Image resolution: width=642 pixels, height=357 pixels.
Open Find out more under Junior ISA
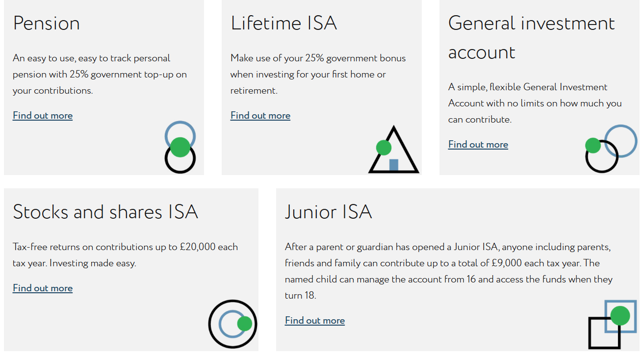click(315, 321)
